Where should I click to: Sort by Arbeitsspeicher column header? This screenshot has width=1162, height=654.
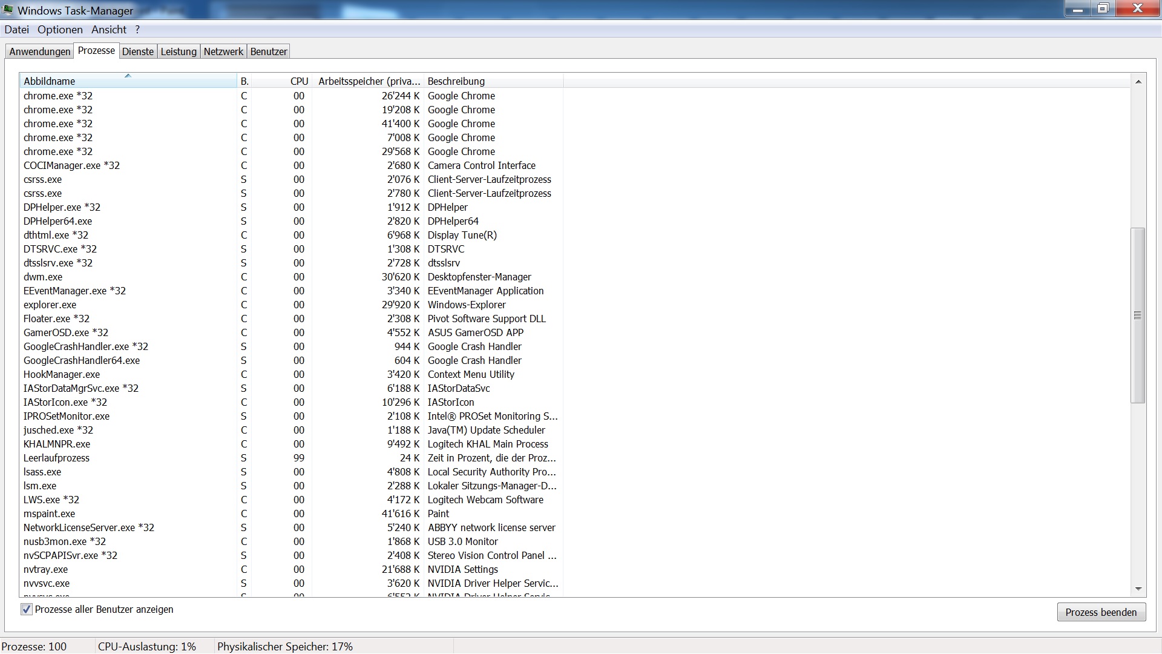coord(369,81)
